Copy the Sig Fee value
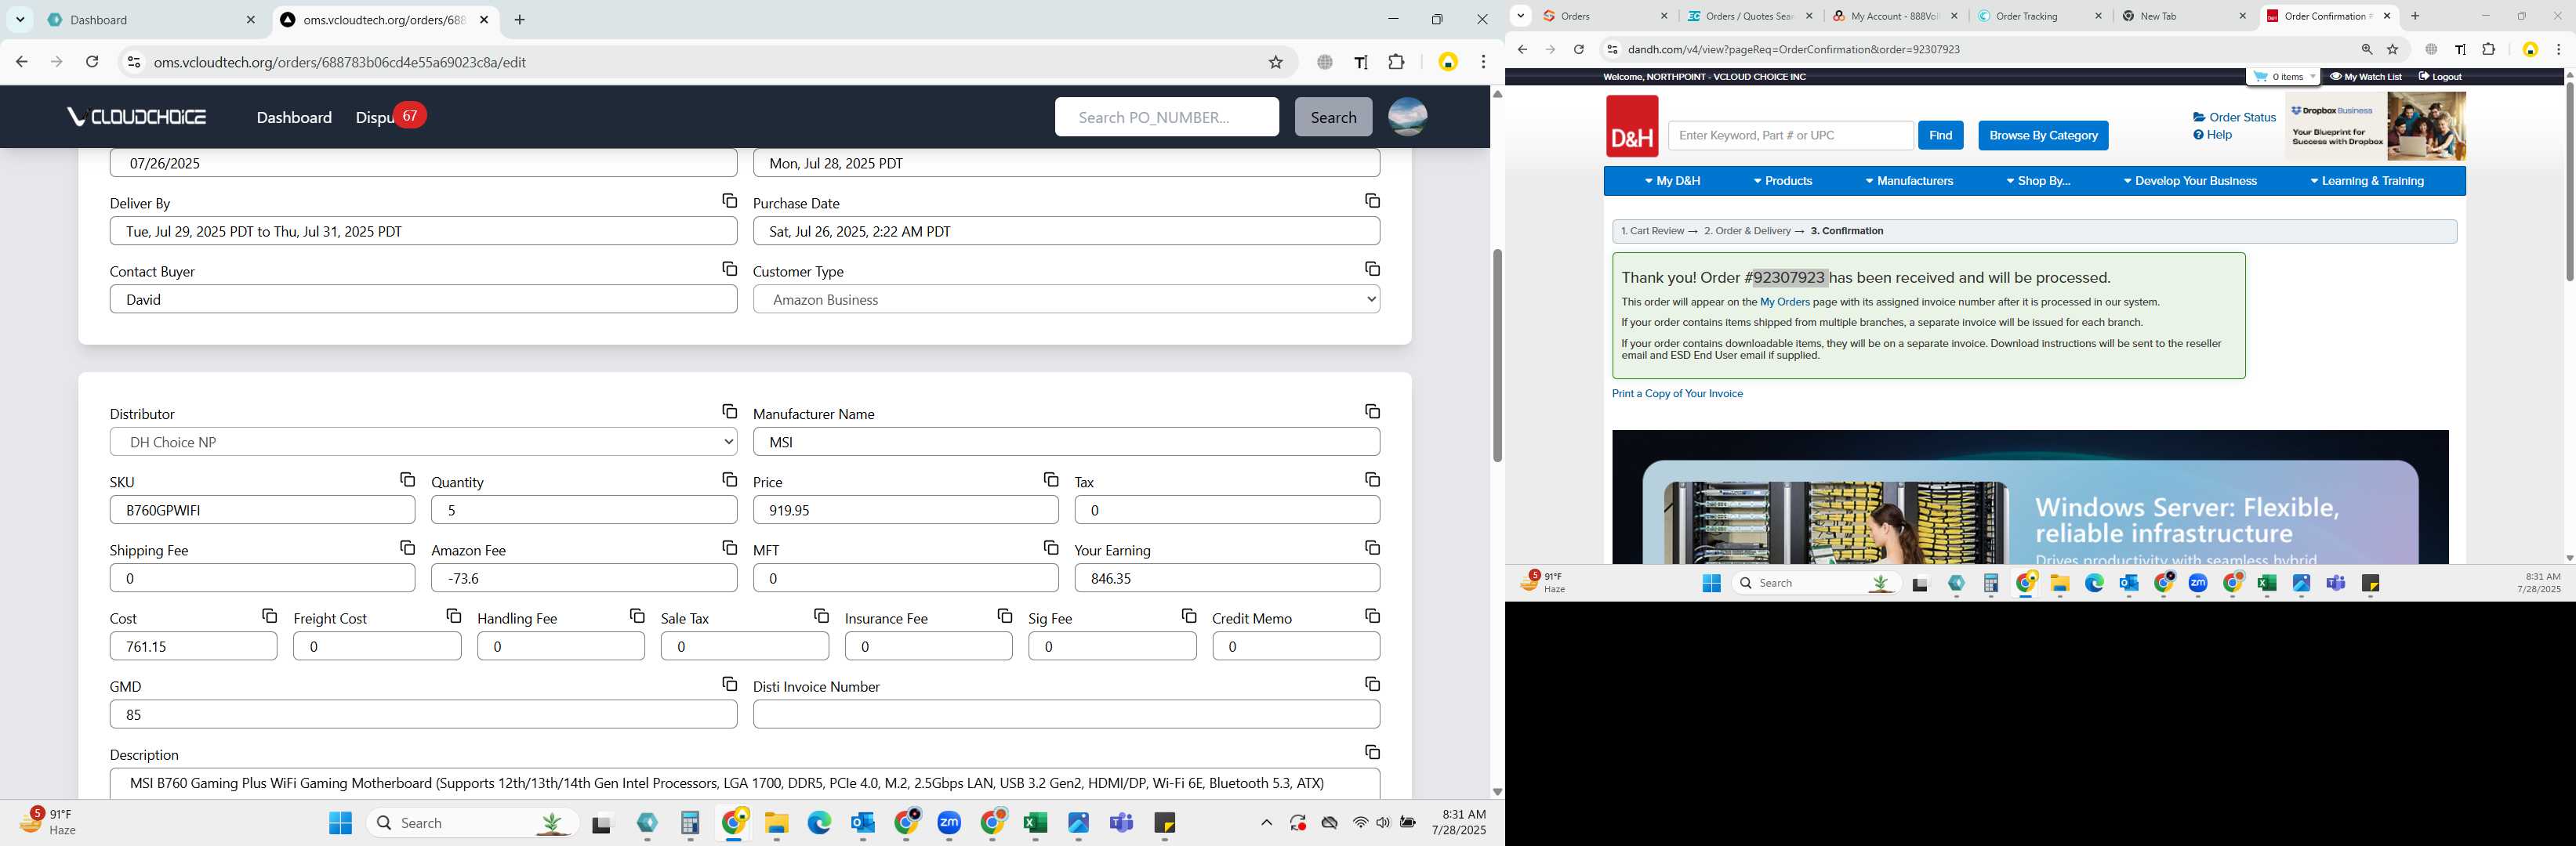Viewport: 2576px width, 846px height. tap(1188, 616)
